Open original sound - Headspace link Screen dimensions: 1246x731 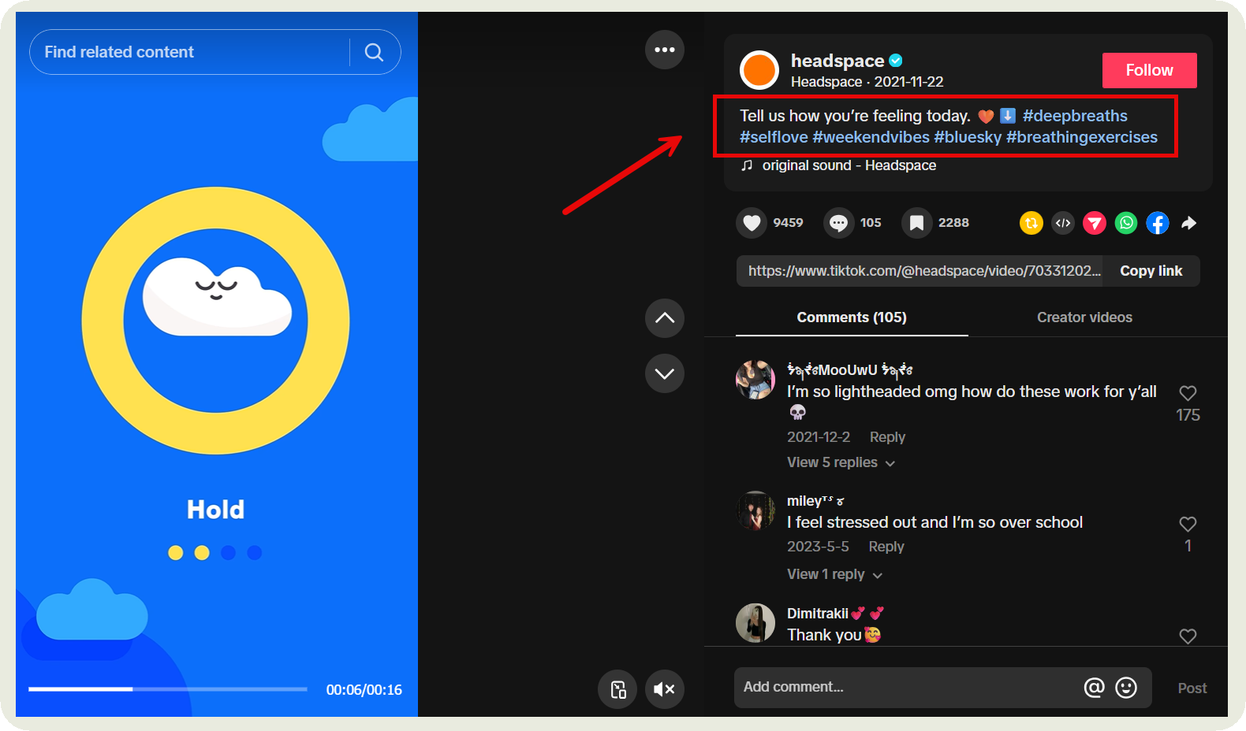[x=849, y=165]
